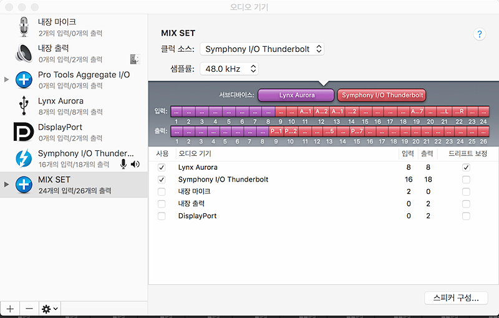Select the Pro Tools Aggregate I/O plus icon

(24, 80)
